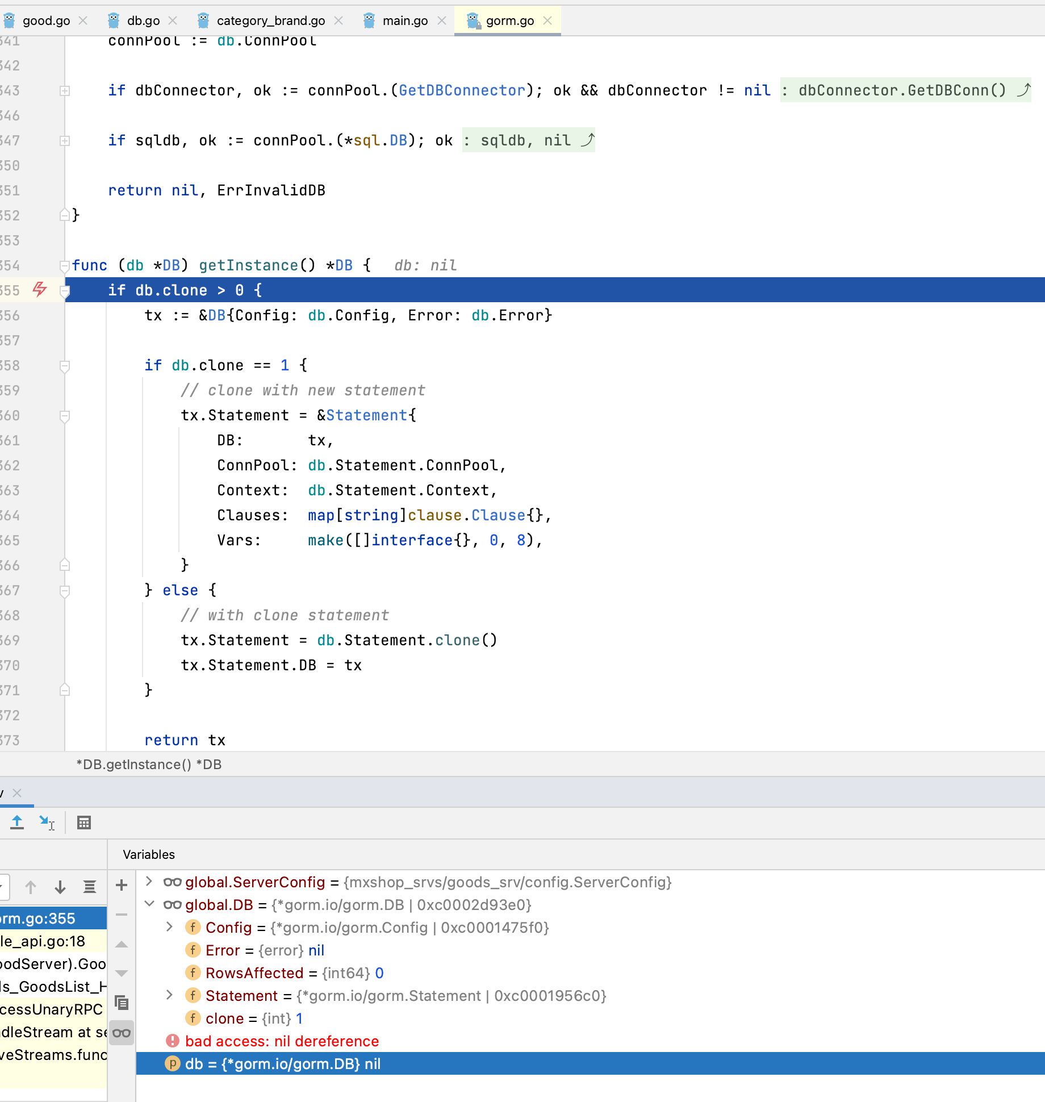The height and width of the screenshot is (1102, 1045).
Task: Switch to the category_brand.go tab
Action: [x=271, y=20]
